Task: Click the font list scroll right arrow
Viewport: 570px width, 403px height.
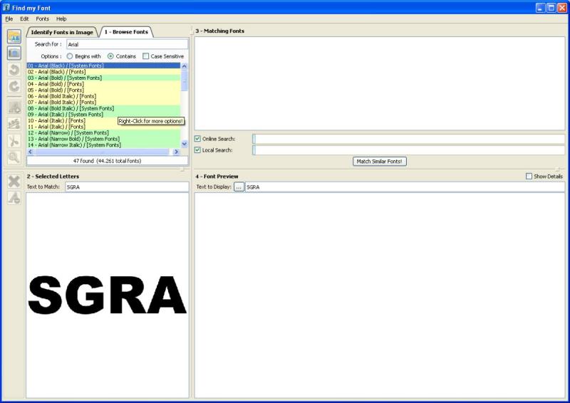Action: point(176,152)
